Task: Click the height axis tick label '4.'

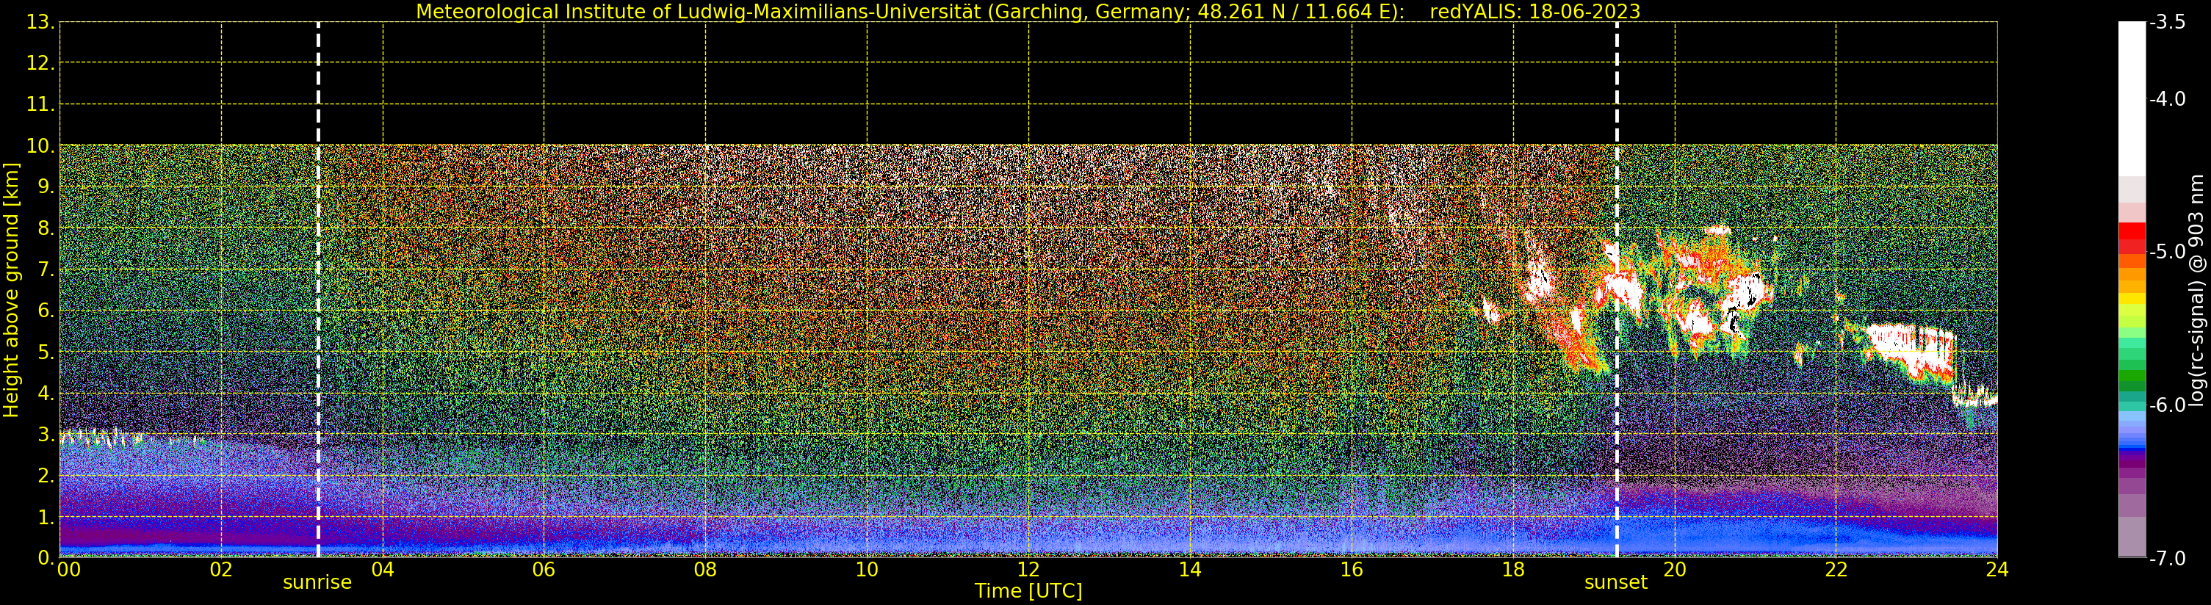Action: pyautogui.click(x=46, y=393)
